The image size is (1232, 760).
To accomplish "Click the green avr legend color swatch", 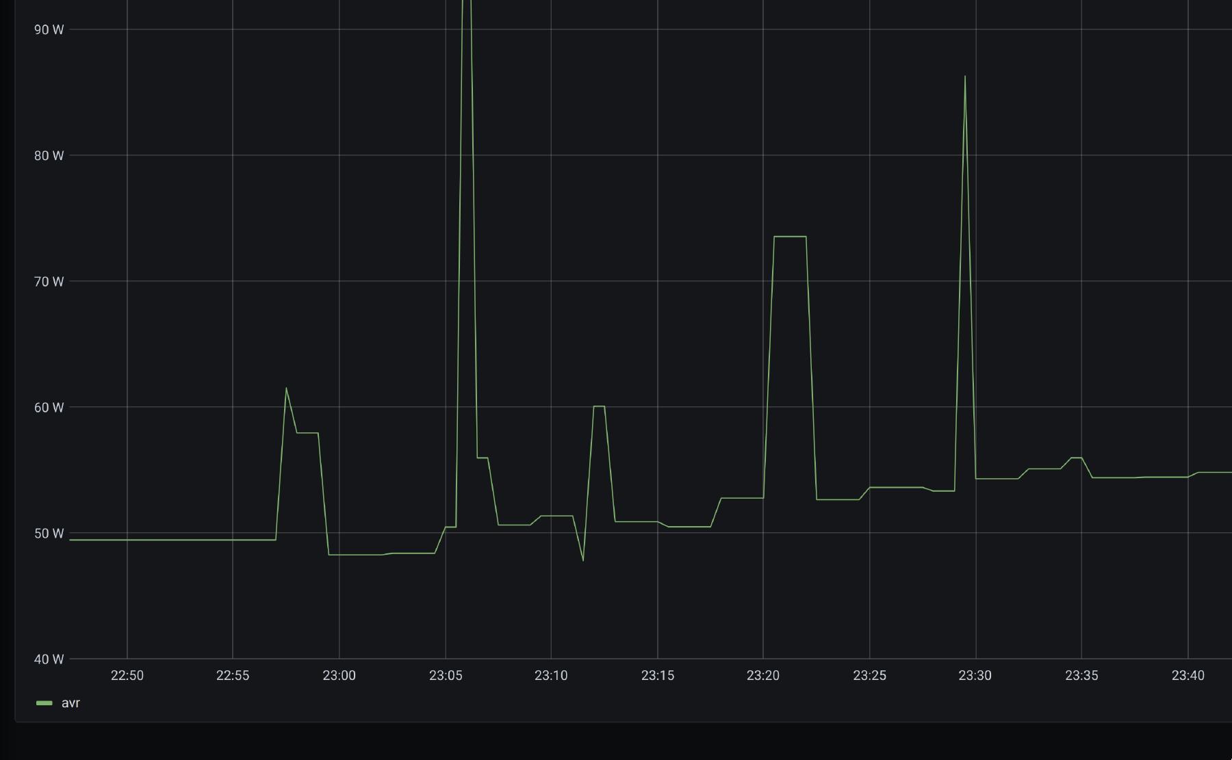I will point(44,703).
